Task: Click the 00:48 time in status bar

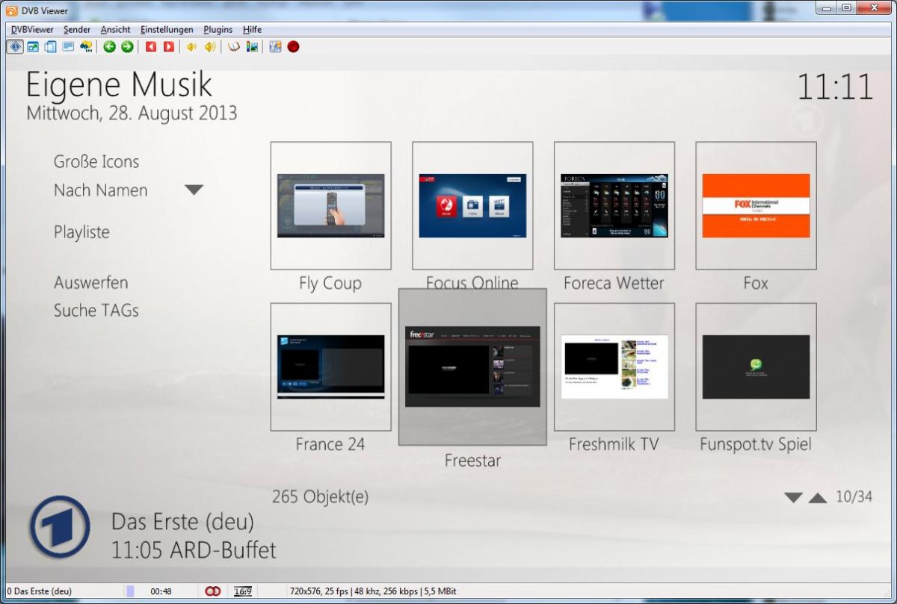Action: coord(161,591)
